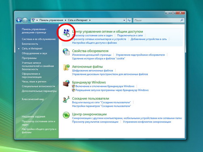This screenshot has height=152, width=203.
Task: Open Центр синхронизации heading
Action: (89, 114)
